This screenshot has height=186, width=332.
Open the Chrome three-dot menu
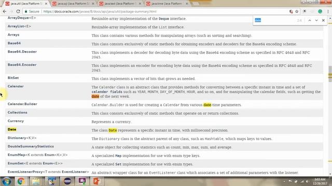(328, 11)
